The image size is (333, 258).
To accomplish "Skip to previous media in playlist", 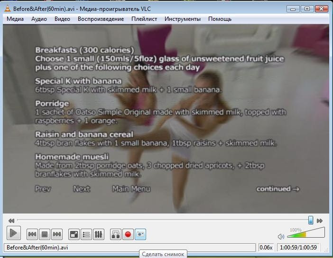I will (x=32, y=234).
